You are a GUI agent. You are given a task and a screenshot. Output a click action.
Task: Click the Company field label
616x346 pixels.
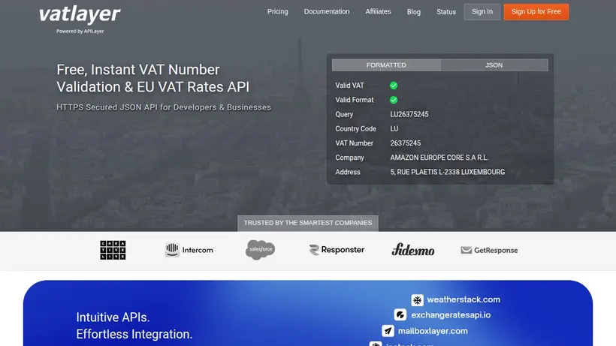(349, 158)
